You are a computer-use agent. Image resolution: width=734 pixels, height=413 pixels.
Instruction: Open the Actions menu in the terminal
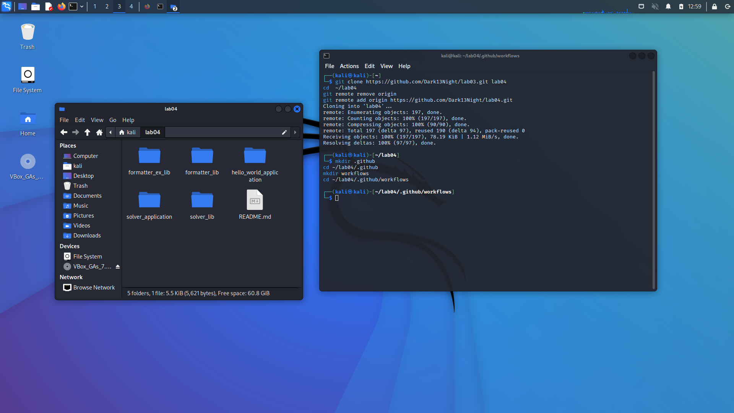point(349,66)
